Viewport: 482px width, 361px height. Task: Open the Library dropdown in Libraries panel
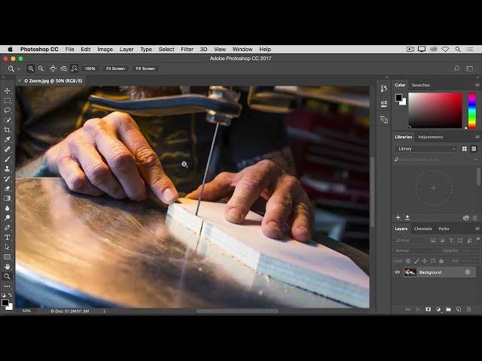click(x=426, y=149)
